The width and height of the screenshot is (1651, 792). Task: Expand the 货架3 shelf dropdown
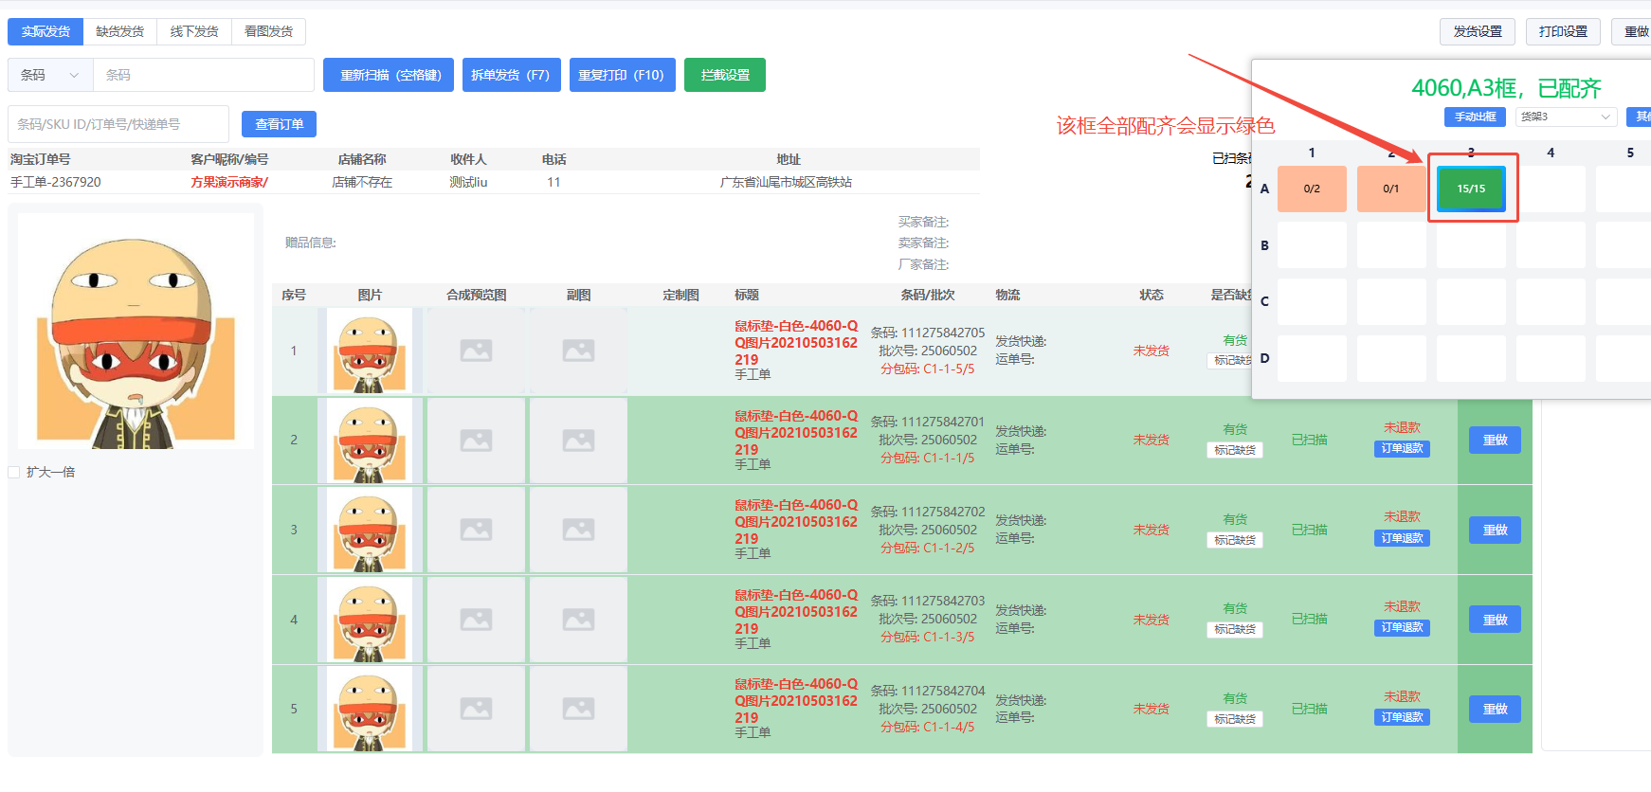tap(1565, 117)
